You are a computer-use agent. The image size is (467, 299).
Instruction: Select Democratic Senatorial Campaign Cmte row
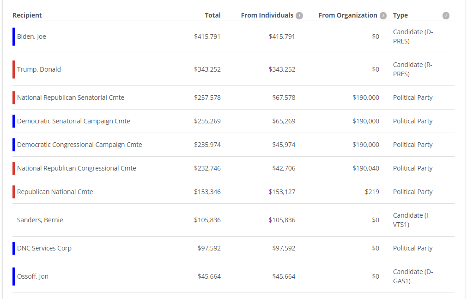[233, 121]
